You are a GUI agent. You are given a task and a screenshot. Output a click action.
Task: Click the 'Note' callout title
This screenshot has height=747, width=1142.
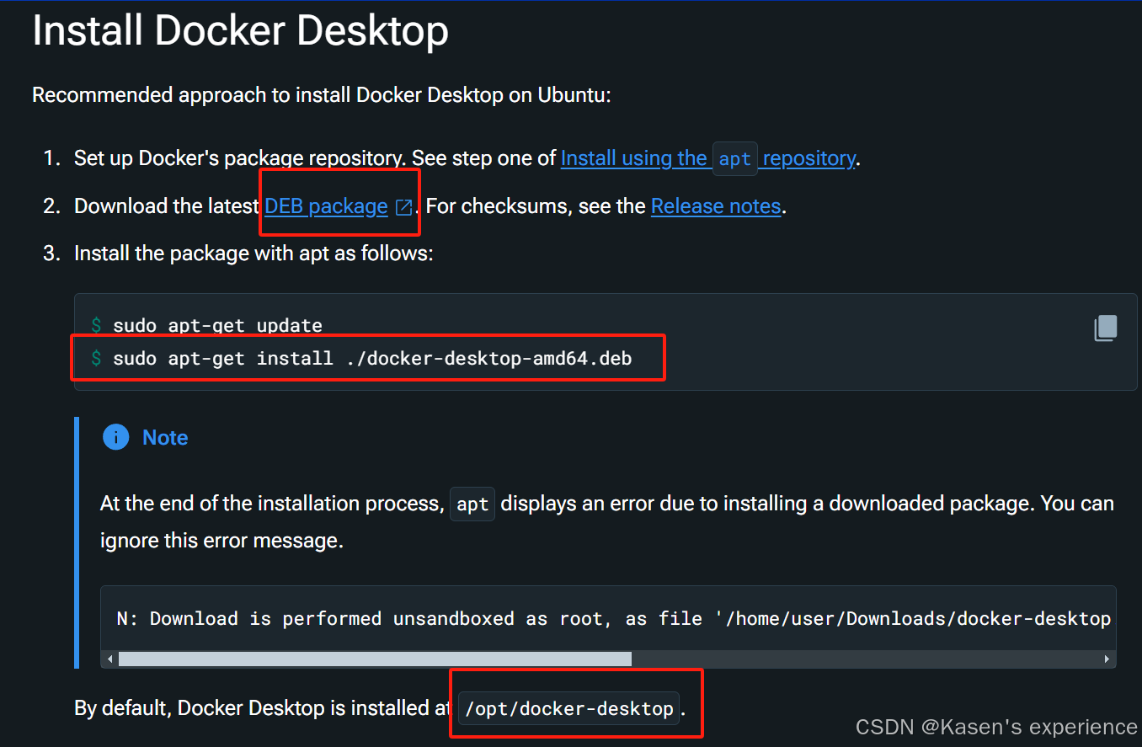pyautogui.click(x=165, y=438)
